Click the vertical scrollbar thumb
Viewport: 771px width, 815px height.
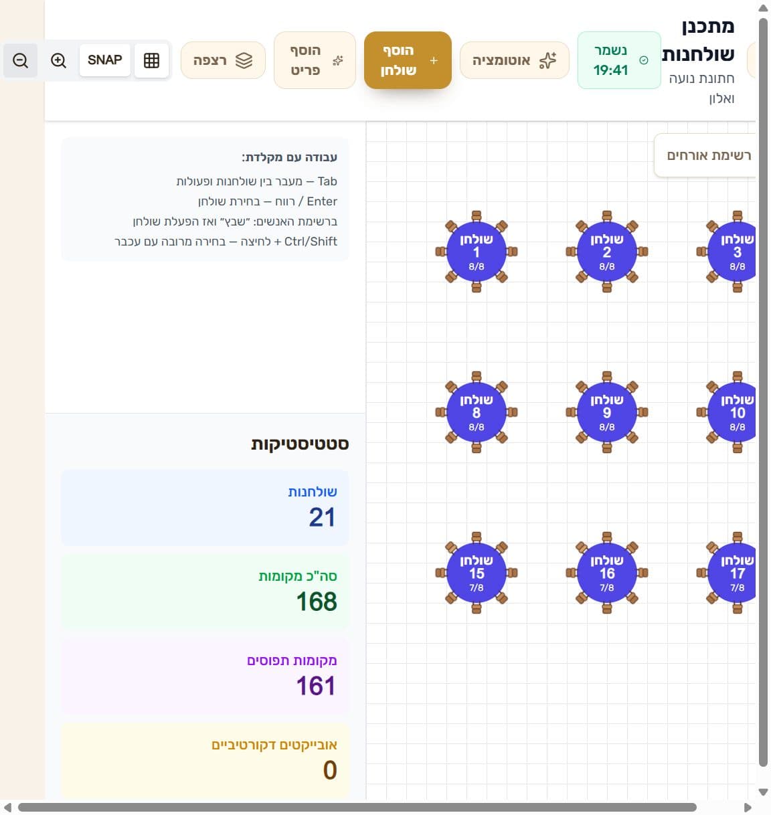[763, 392]
